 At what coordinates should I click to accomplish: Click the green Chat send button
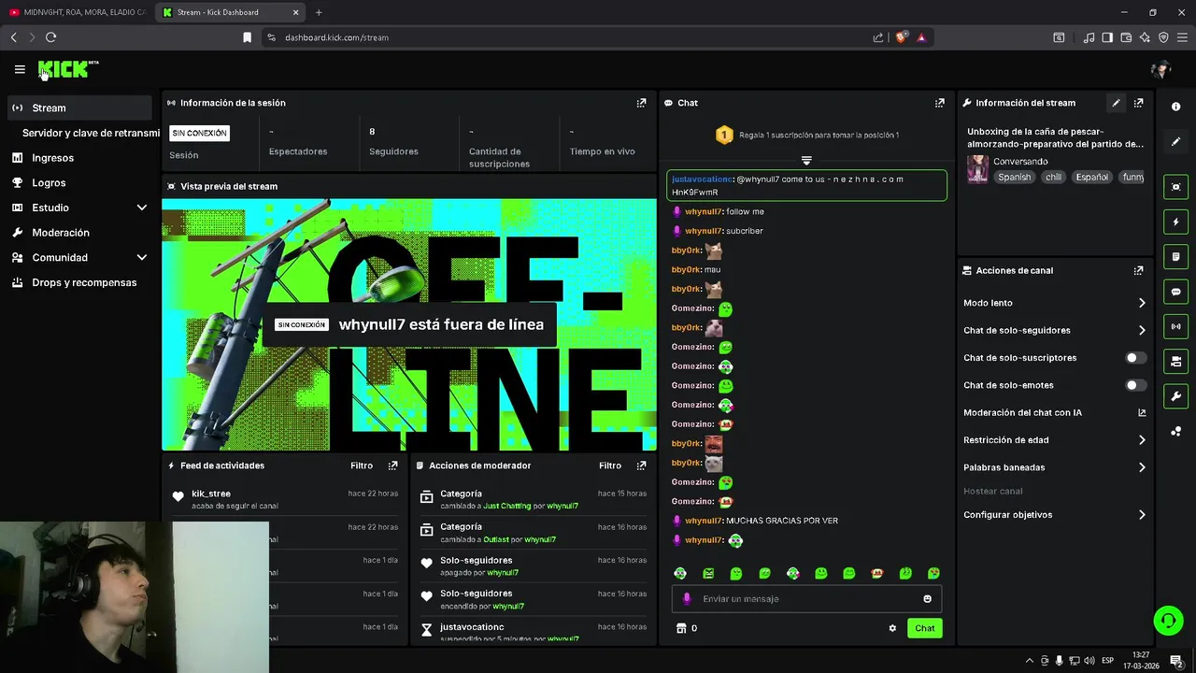924,628
